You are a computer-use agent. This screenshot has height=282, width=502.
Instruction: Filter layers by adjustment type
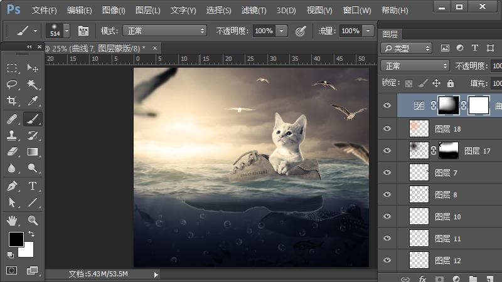coord(460,48)
